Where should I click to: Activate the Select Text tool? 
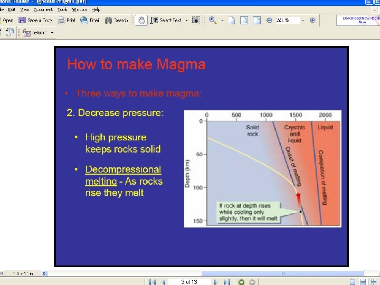pos(166,21)
